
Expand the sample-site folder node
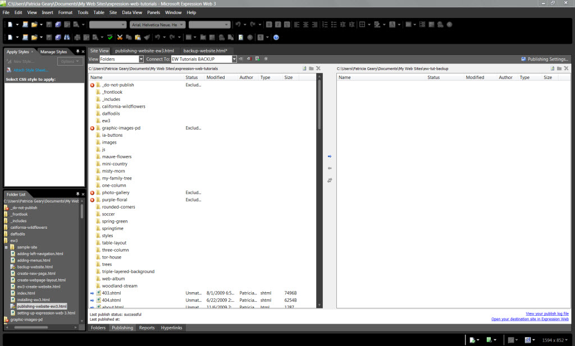pos(6,247)
